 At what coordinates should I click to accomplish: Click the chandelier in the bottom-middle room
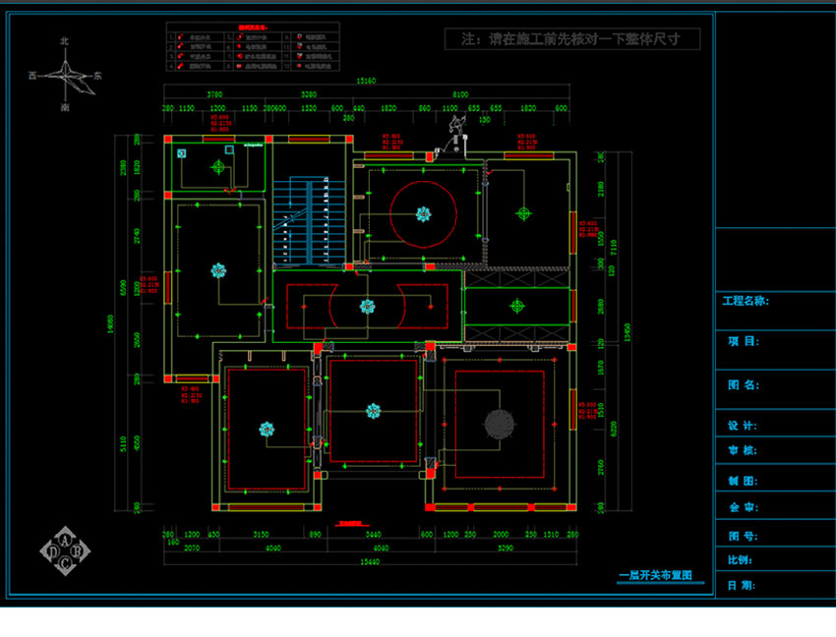pos(372,411)
